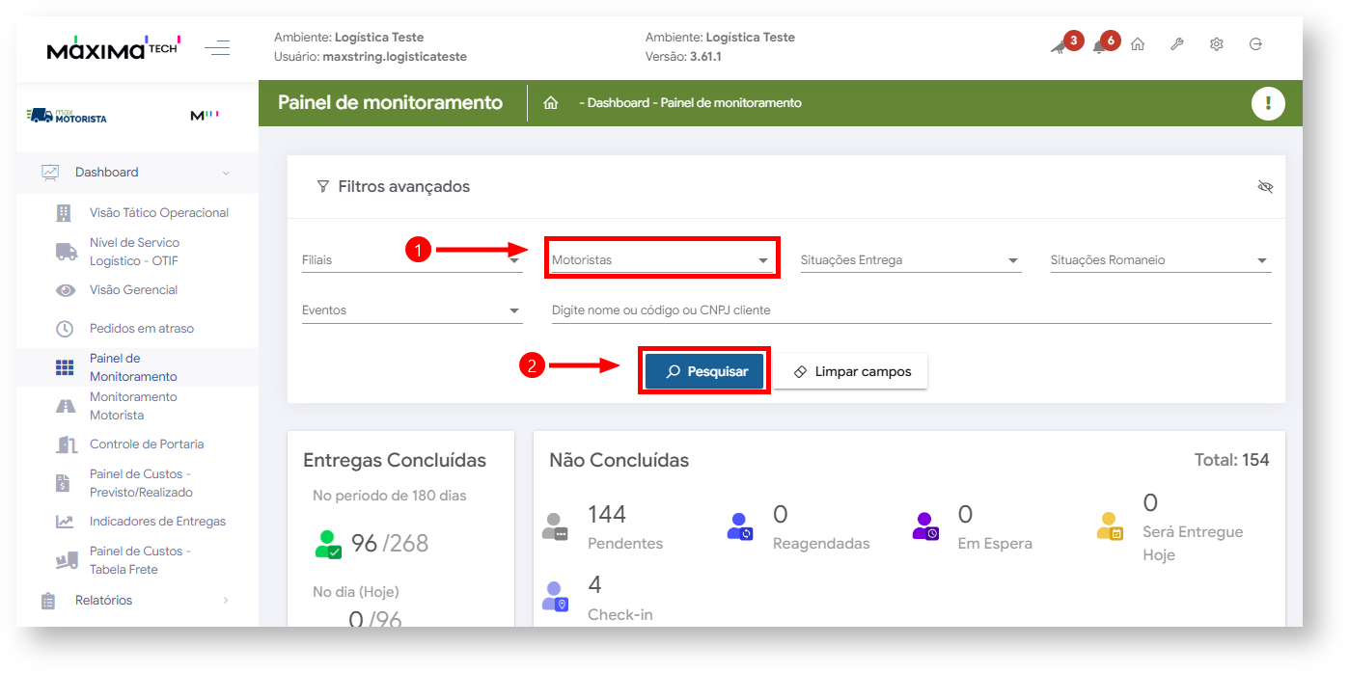Open the Eventos dropdown
This screenshot has height=673, width=1349.
(x=411, y=310)
